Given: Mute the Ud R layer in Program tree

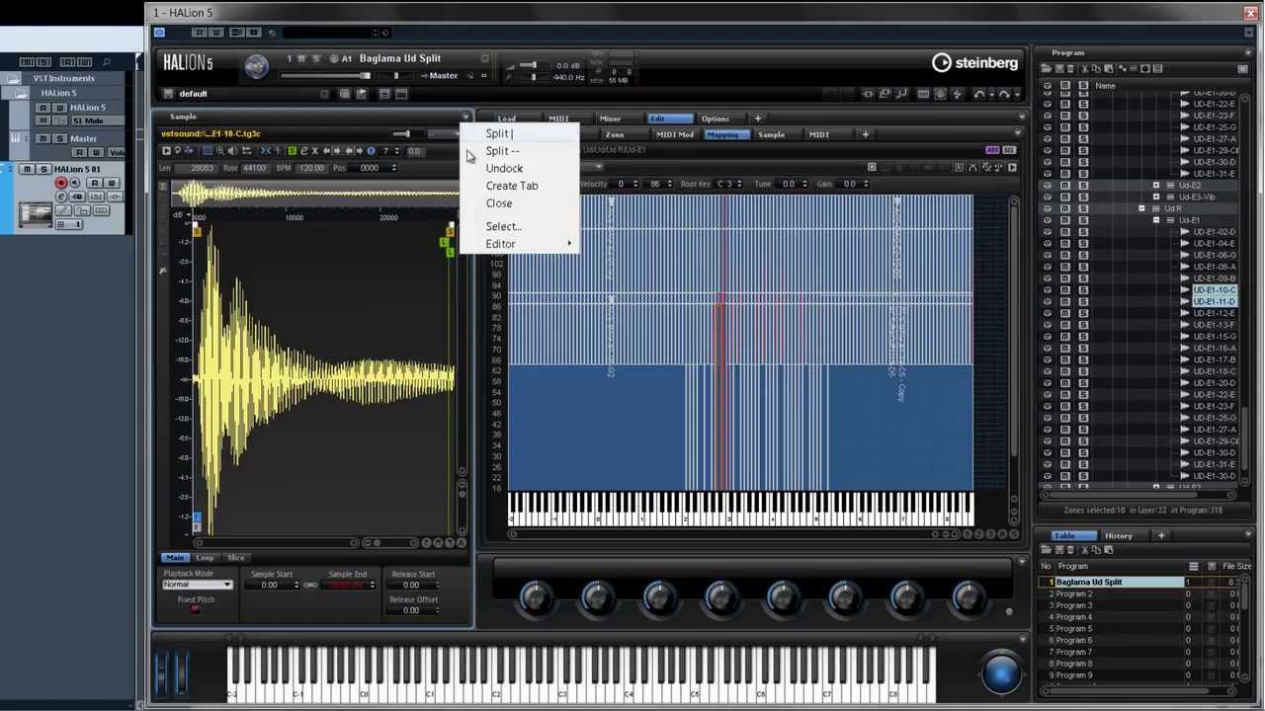Looking at the screenshot, I should coord(1065,209).
